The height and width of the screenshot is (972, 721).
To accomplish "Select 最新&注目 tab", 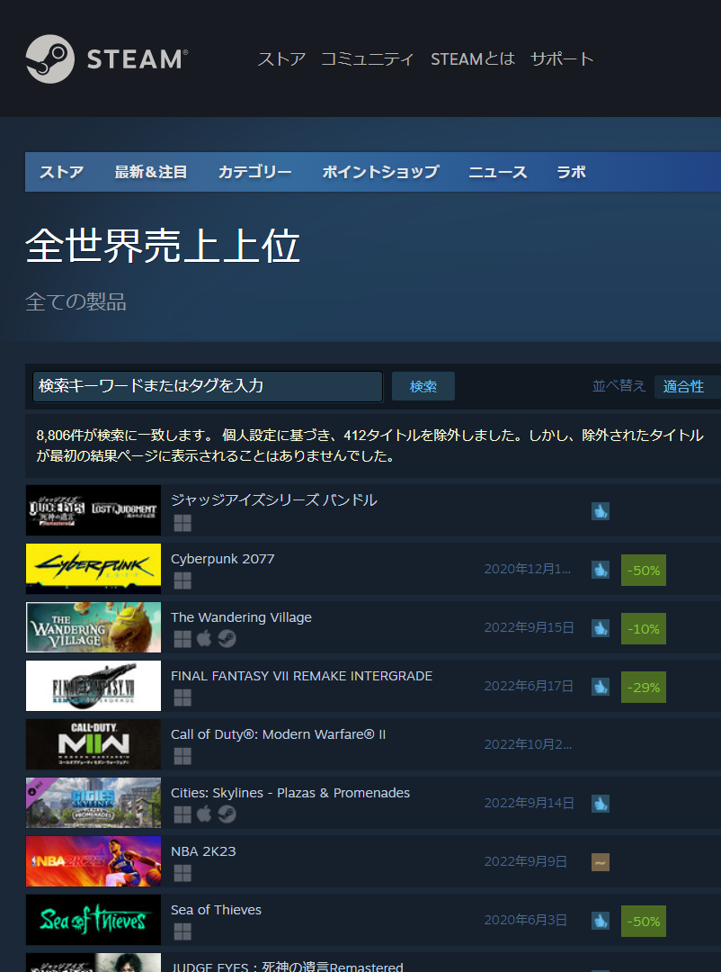I will tap(150, 172).
